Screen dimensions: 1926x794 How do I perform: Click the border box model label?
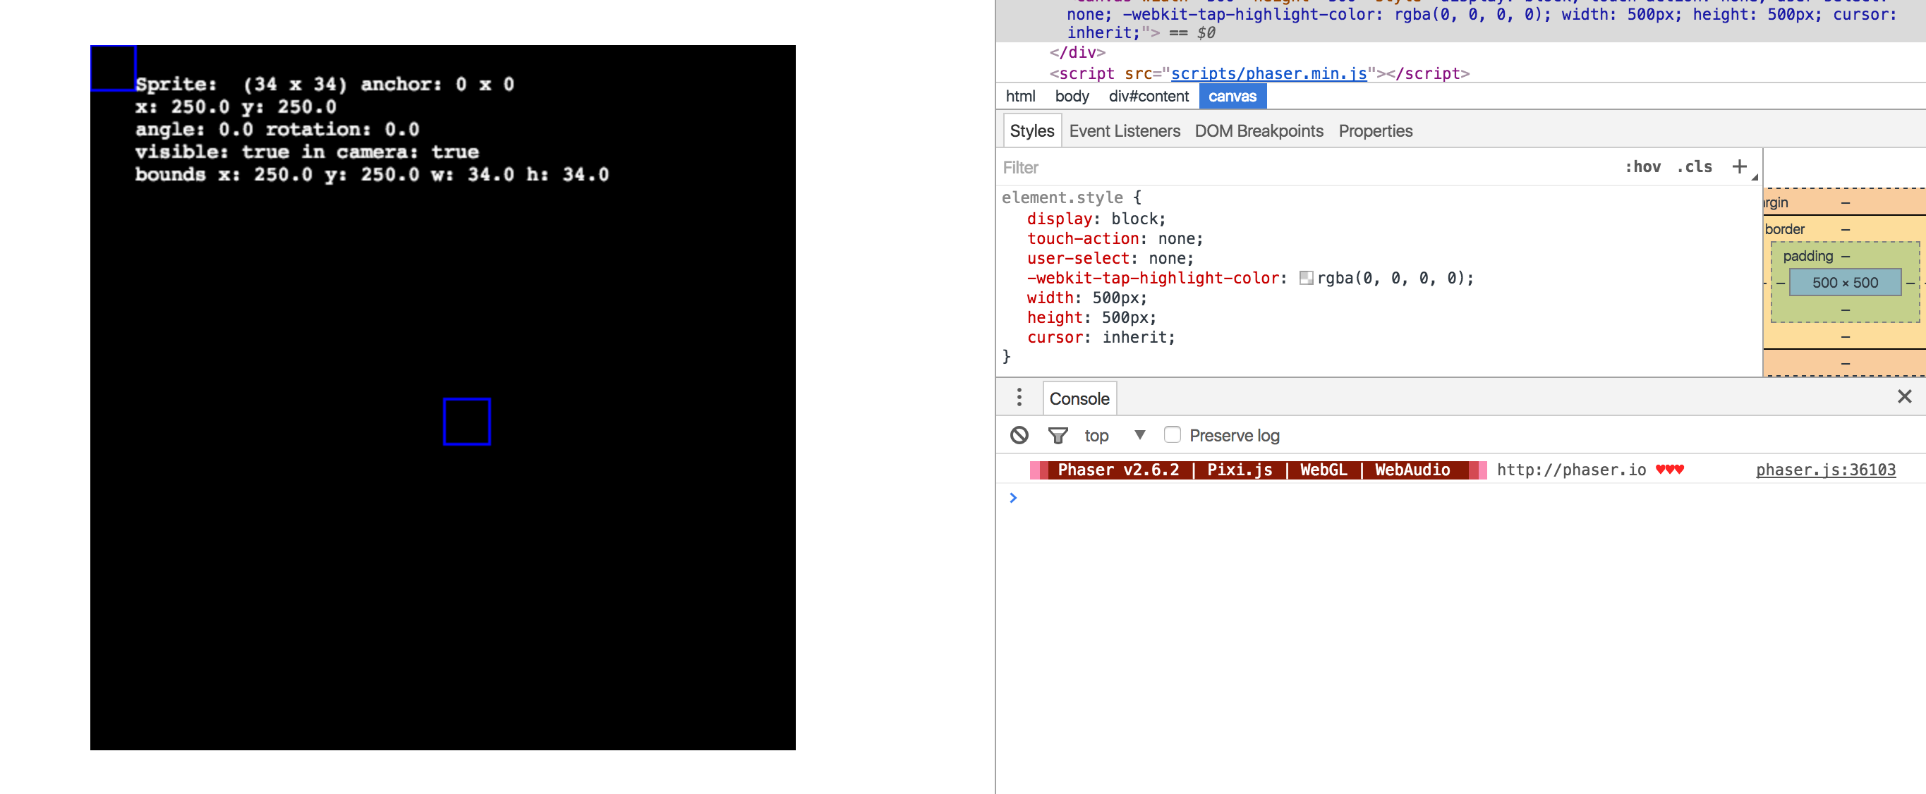pos(1784,228)
